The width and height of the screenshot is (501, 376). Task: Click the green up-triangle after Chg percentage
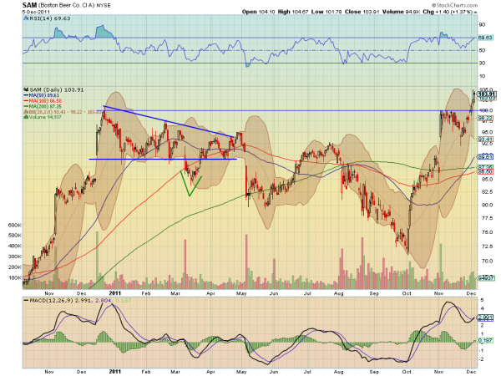pyautogui.click(x=475, y=13)
